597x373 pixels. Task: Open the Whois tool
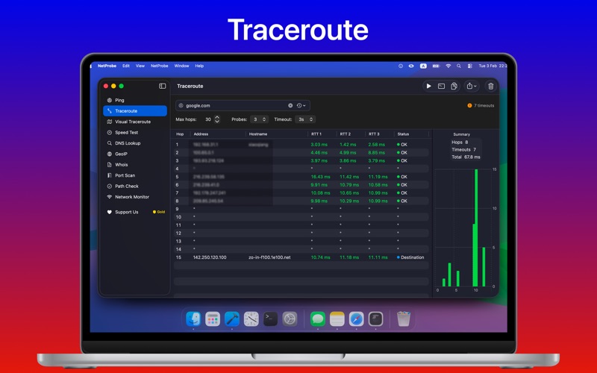tap(135, 165)
